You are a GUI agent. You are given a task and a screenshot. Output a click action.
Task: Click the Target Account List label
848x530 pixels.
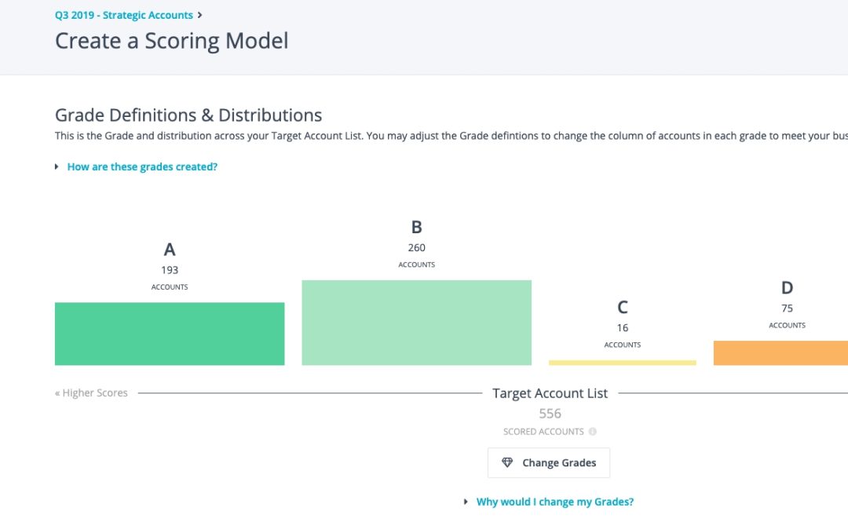(550, 393)
